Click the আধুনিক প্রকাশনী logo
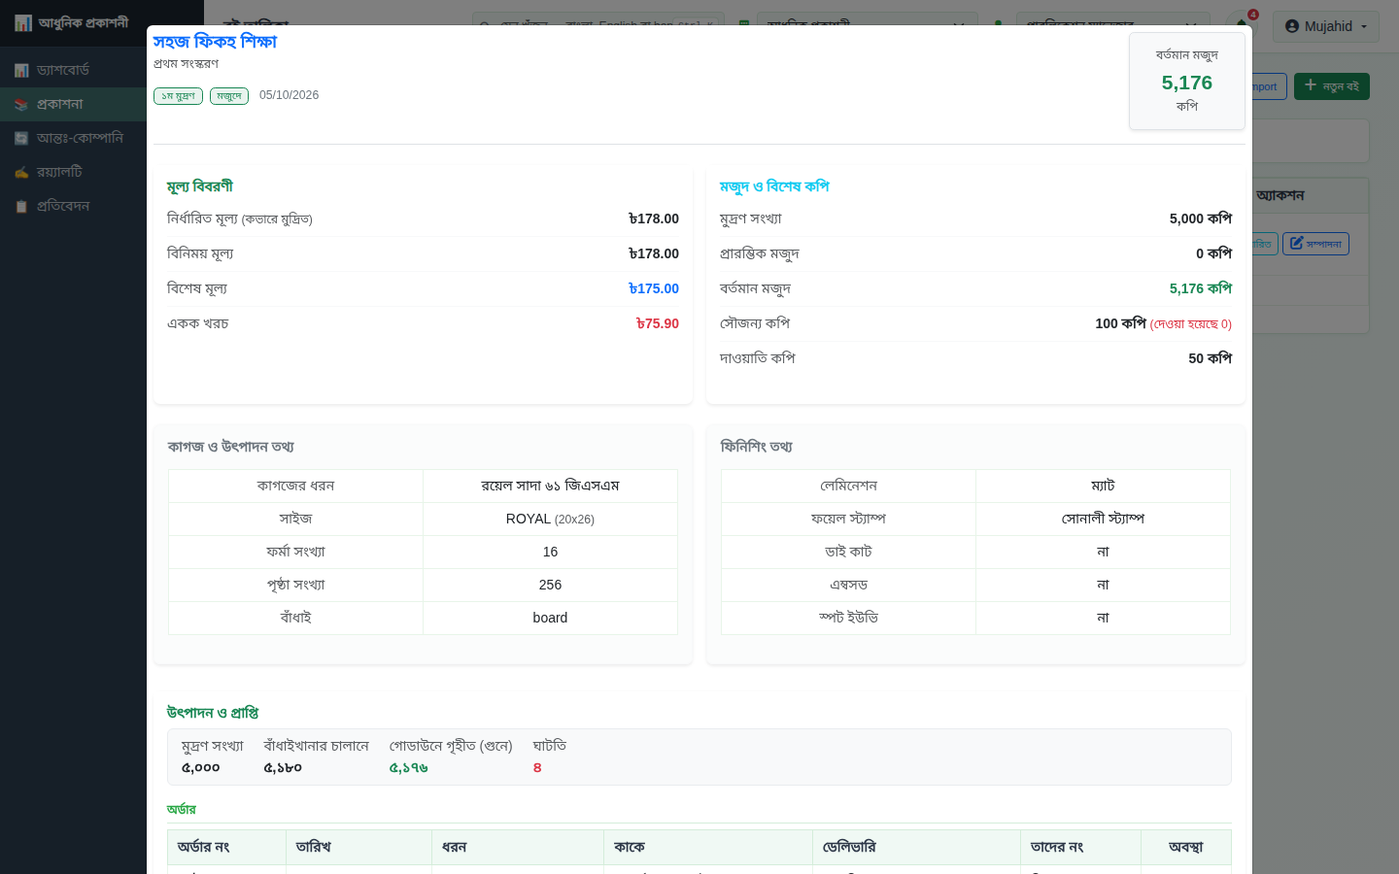 72,22
